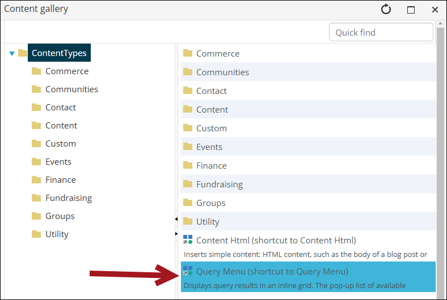The height and width of the screenshot is (300, 447).
Task: Open Finance row in right list
Action: click(308, 165)
